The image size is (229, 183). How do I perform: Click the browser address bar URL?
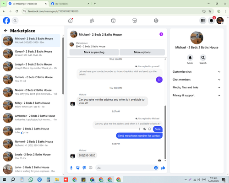53,11
